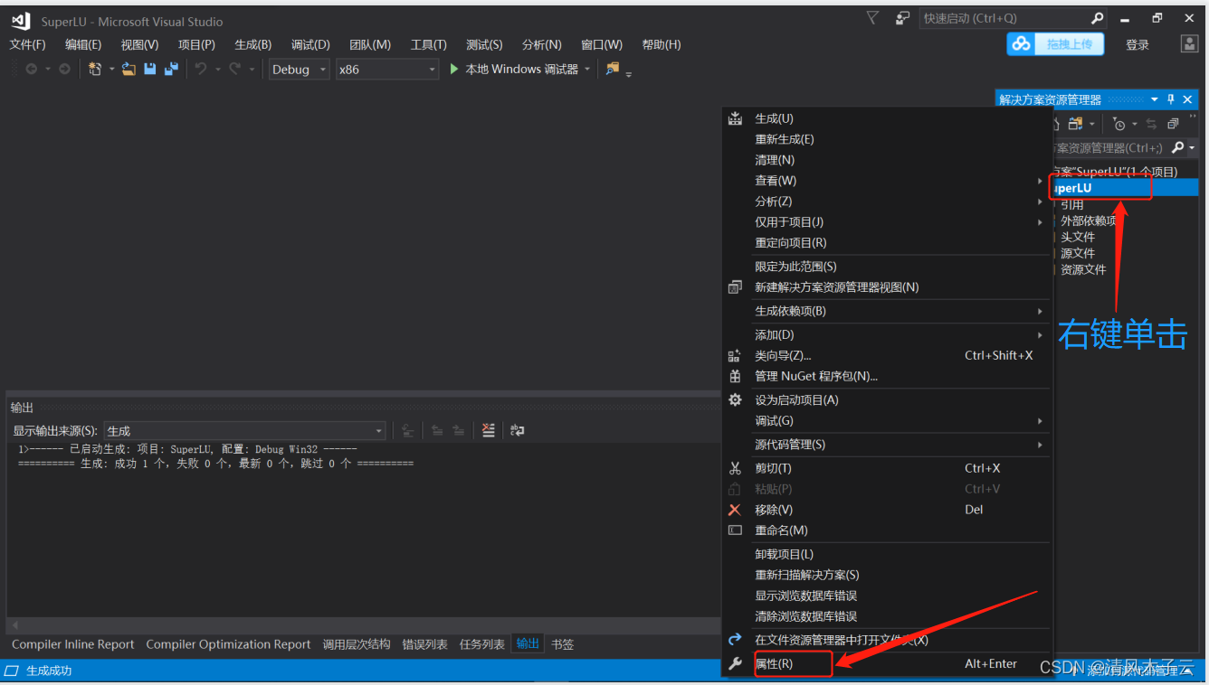This screenshot has height=685, width=1209.
Task: Open the Debug configuration dropdown
Action: (x=300, y=69)
